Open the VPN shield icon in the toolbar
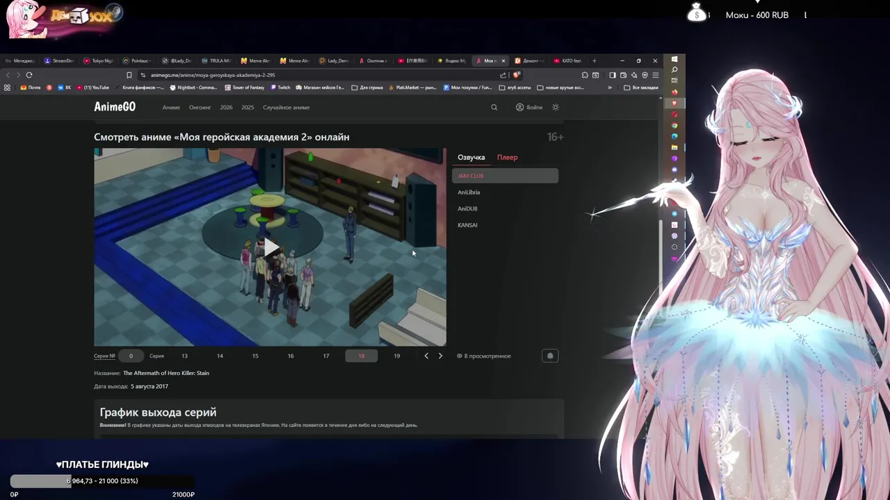Screen dimensions: 890x500 coord(645,75)
